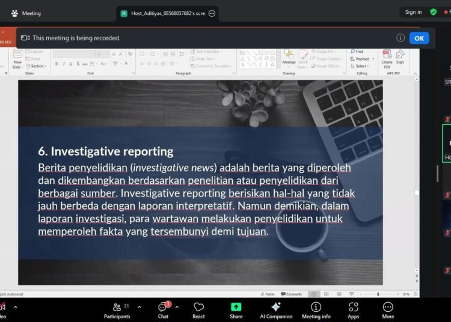
Task: Expand the video options arrow
Action: point(15,306)
